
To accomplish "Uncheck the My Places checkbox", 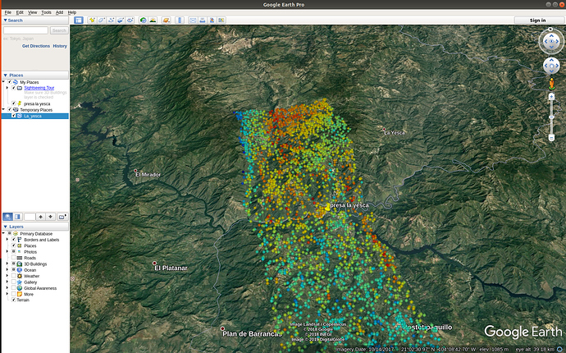I will click(10, 82).
